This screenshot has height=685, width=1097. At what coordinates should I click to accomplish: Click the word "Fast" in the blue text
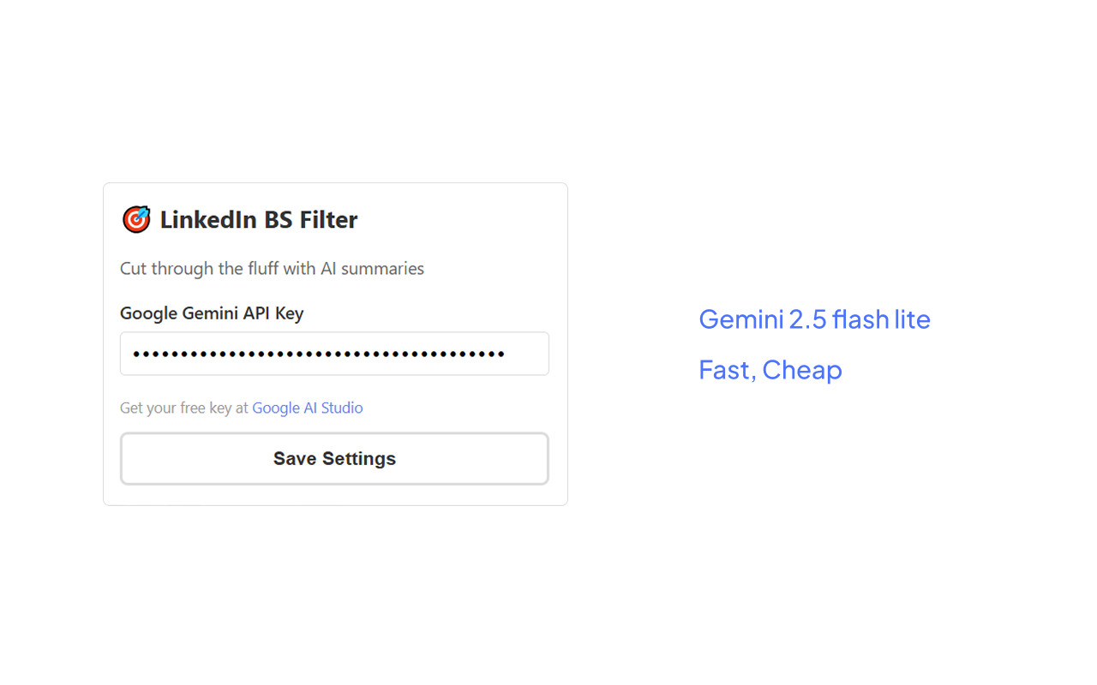725,370
